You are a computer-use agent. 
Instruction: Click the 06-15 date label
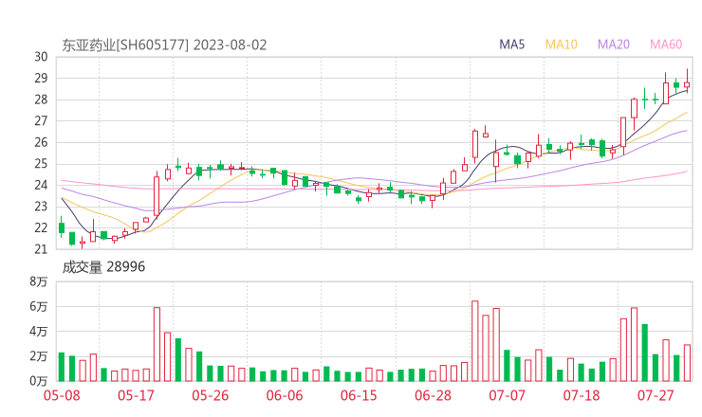[x=359, y=395]
